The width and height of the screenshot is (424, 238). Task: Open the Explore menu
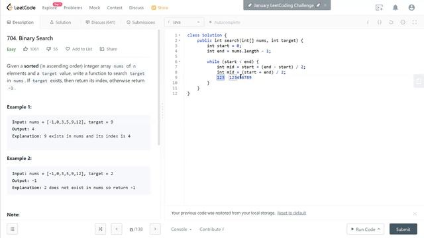click(50, 8)
